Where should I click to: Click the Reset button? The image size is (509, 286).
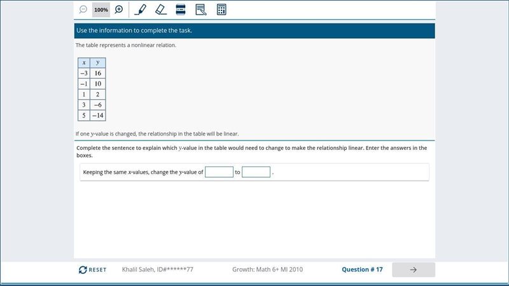[x=92, y=269]
